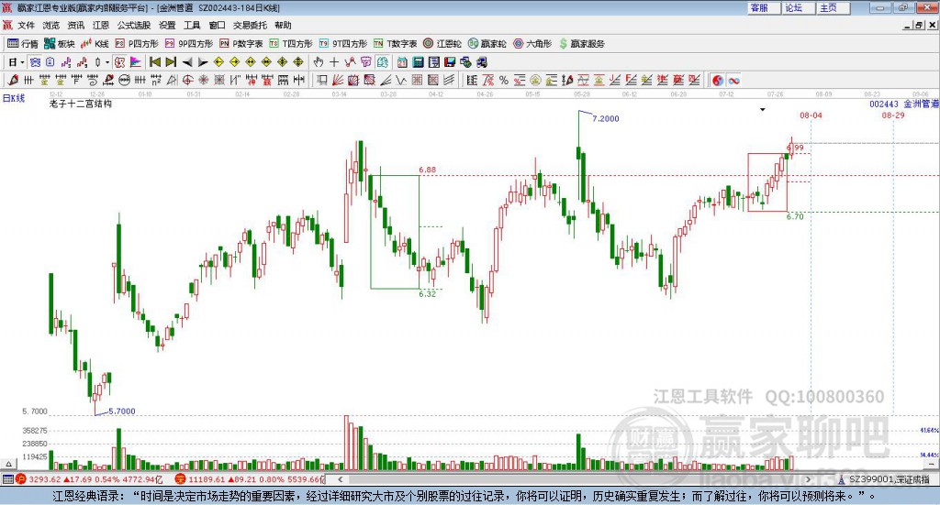Click the black right arrow icon
This screenshot has height=505, width=940.
(203, 62)
